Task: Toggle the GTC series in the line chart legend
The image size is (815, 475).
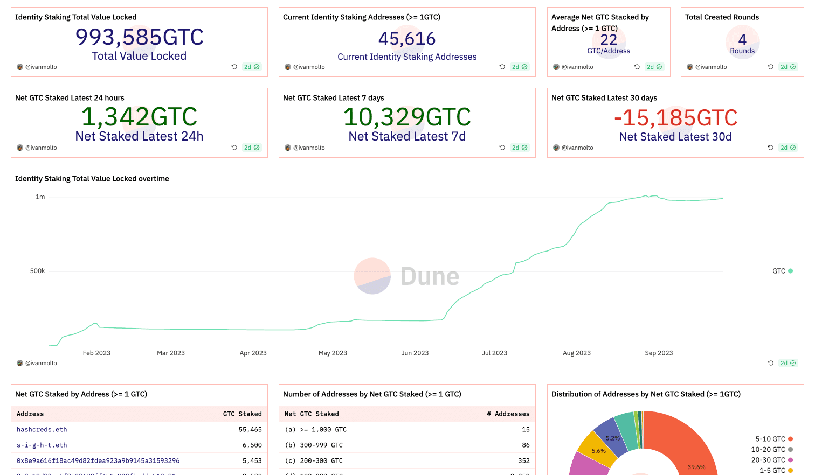Action: 783,271
